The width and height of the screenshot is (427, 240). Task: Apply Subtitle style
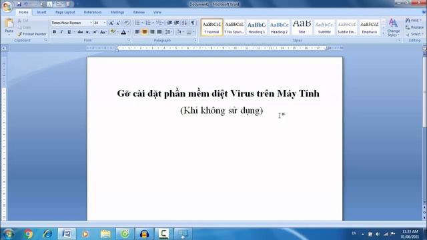[324, 27]
